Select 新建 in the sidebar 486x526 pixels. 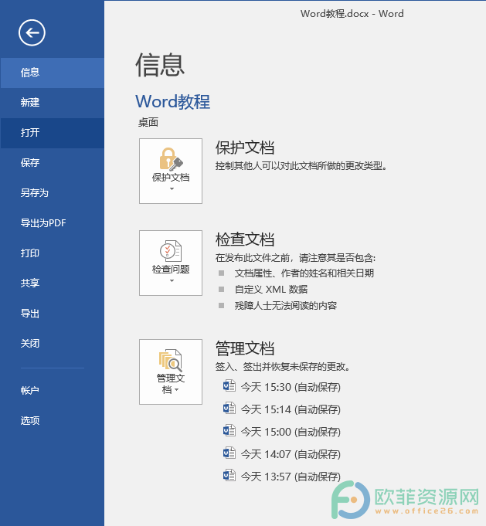pos(52,103)
